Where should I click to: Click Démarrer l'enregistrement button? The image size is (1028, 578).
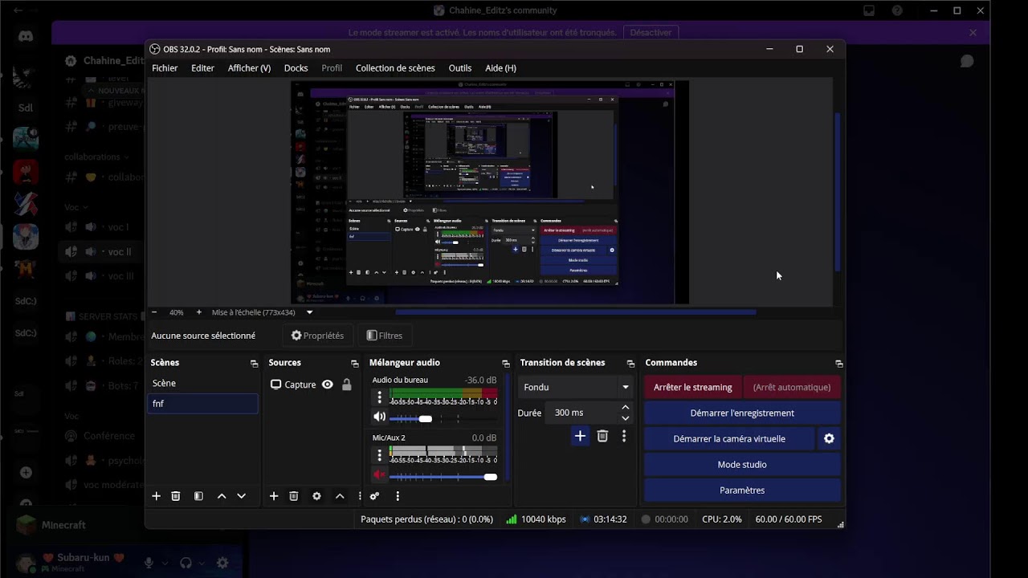742,413
